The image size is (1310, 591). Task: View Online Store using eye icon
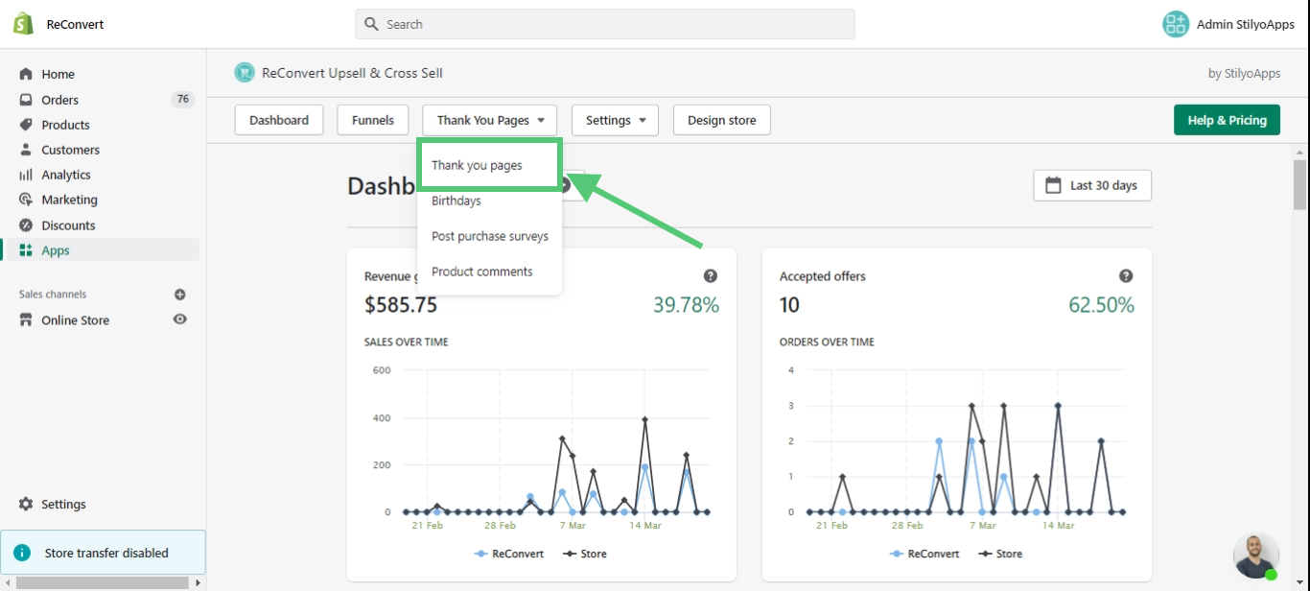coord(179,319)
